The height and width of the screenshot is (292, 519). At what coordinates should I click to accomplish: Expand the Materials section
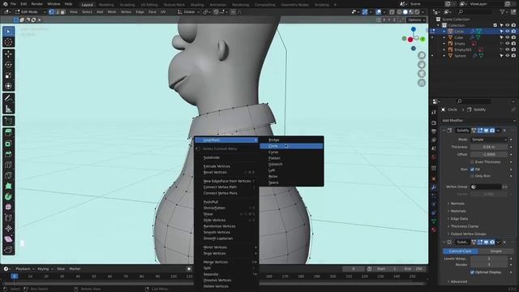(x=457, y=211)
